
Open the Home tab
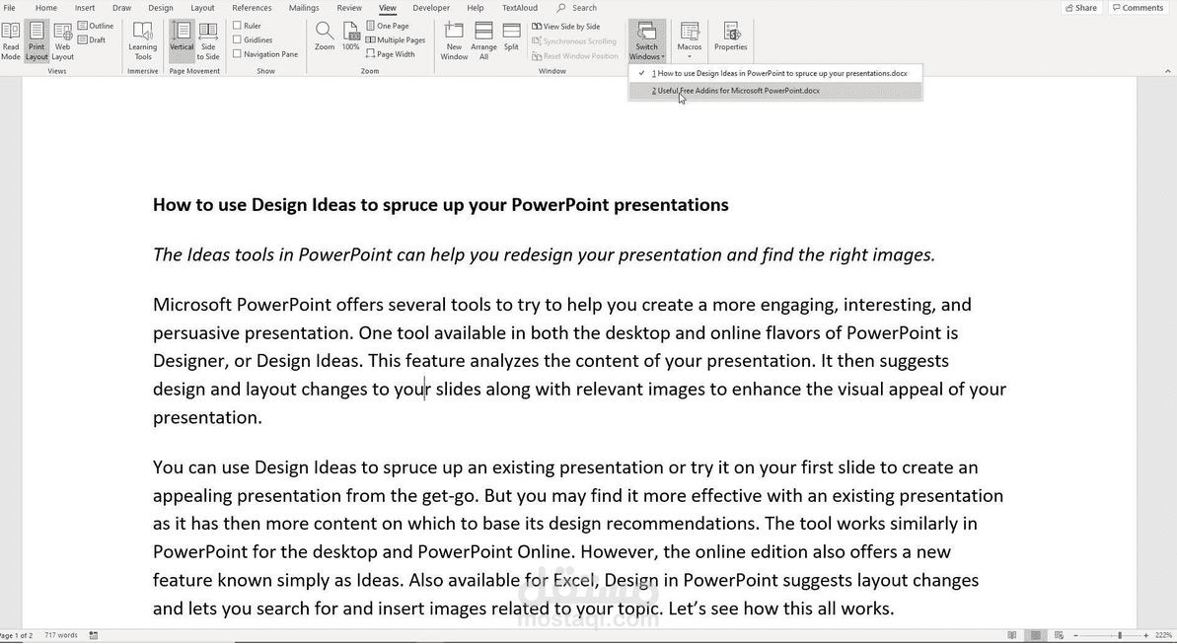tap(45, 8)
